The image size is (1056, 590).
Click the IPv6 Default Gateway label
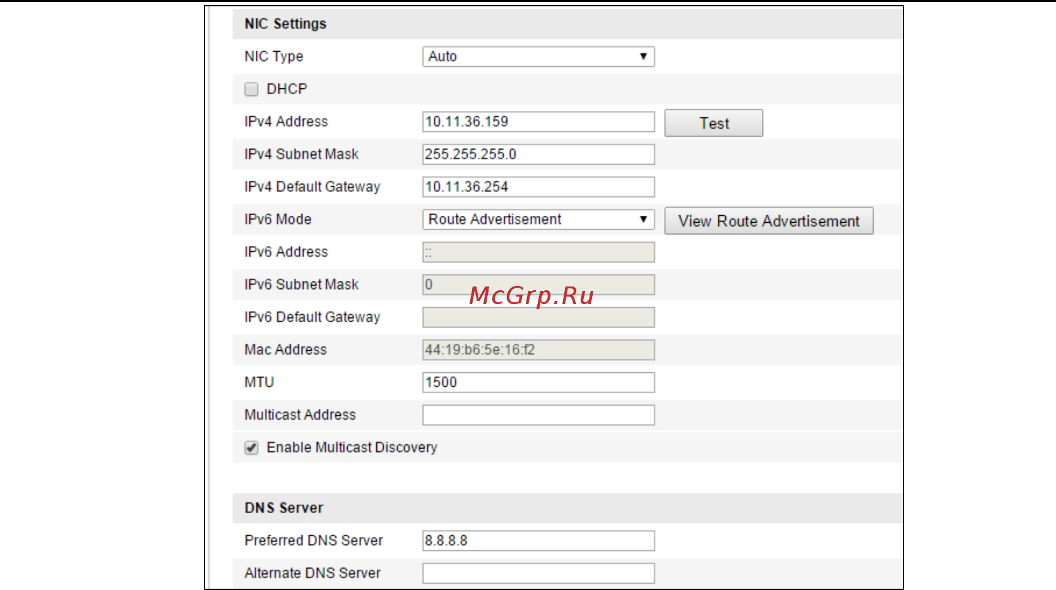coord(312,317)
